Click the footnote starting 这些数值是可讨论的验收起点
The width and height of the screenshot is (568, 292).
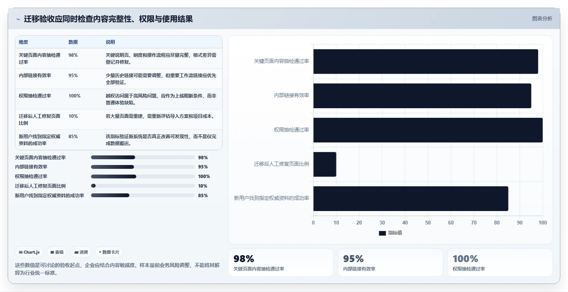pyautogui.click(x=117, y=269)
